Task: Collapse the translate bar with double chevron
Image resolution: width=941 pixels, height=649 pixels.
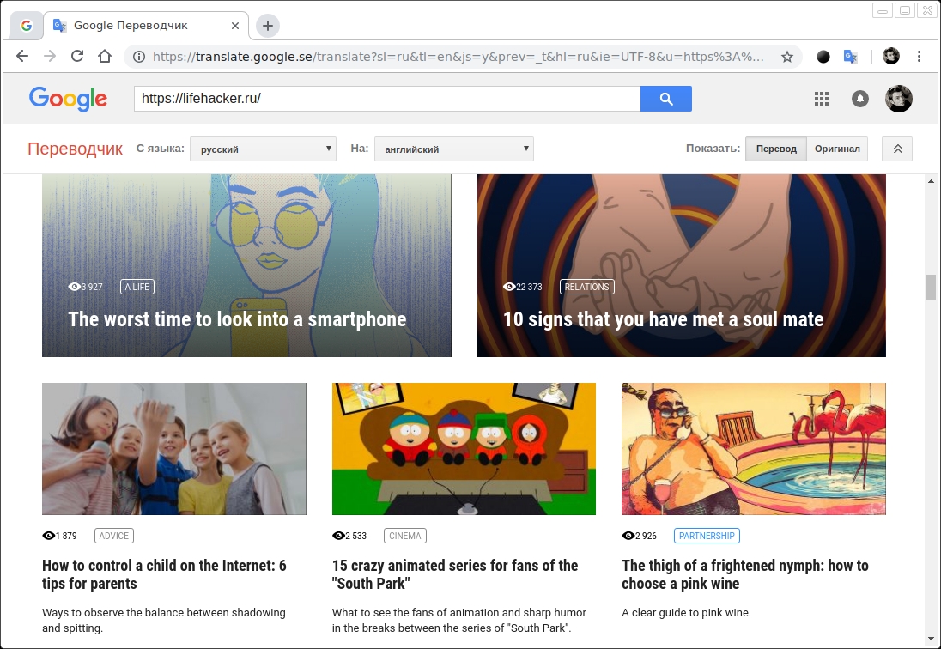Action: pos(897,149)
